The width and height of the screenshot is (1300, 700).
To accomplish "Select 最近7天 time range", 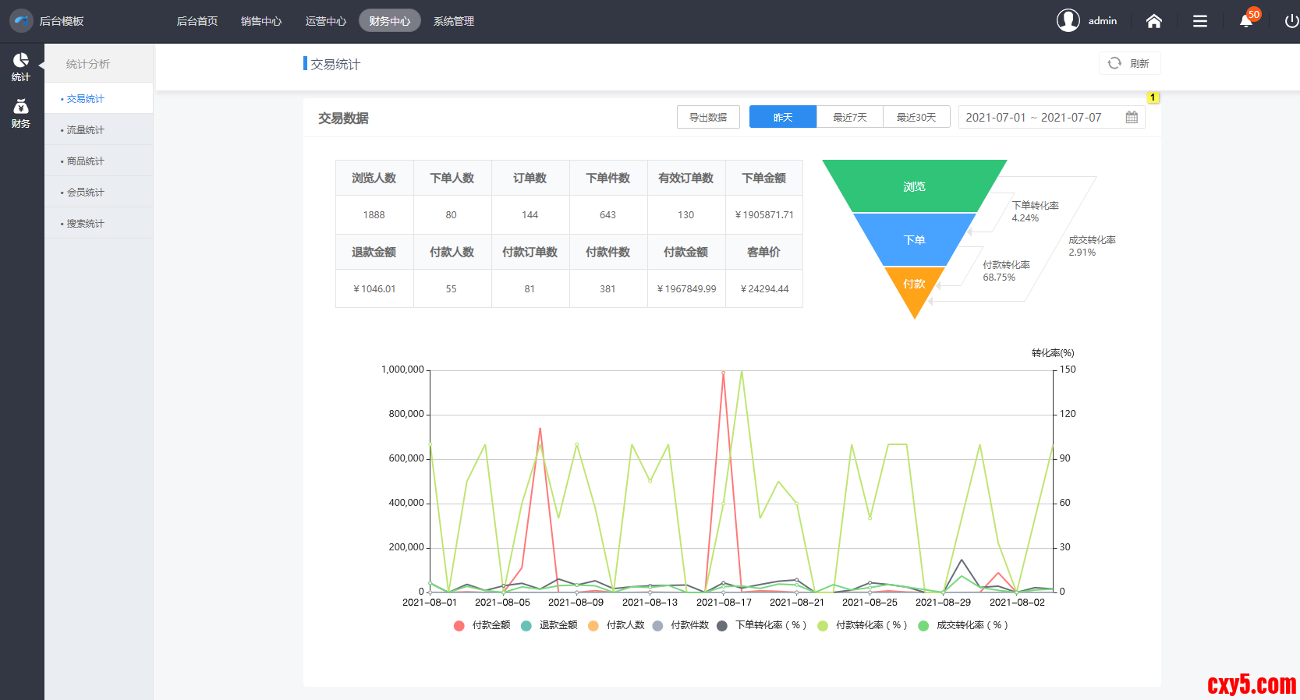I will [849, 117].
